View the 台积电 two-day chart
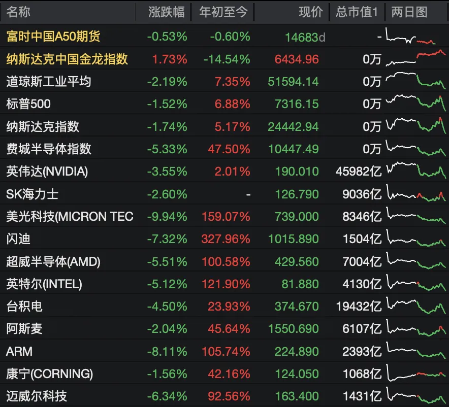Screen dimensions: 449x407 point(416,305)
